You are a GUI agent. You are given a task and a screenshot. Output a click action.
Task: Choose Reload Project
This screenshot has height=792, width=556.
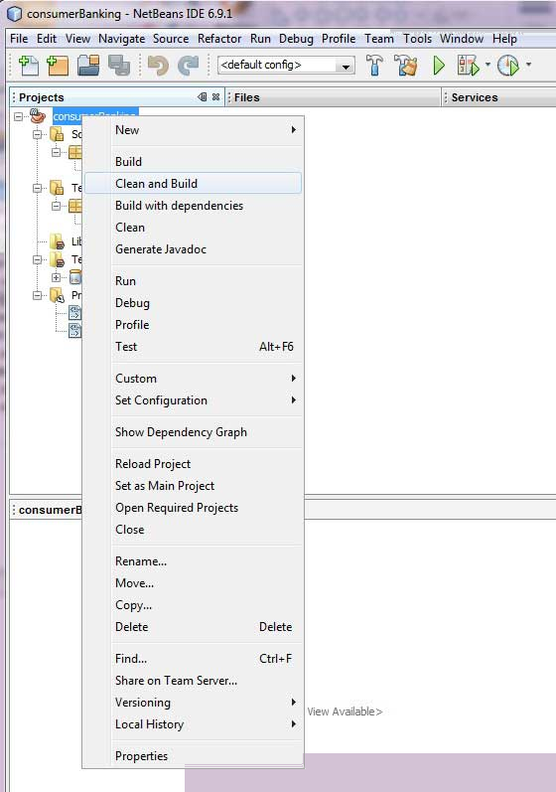194,464
